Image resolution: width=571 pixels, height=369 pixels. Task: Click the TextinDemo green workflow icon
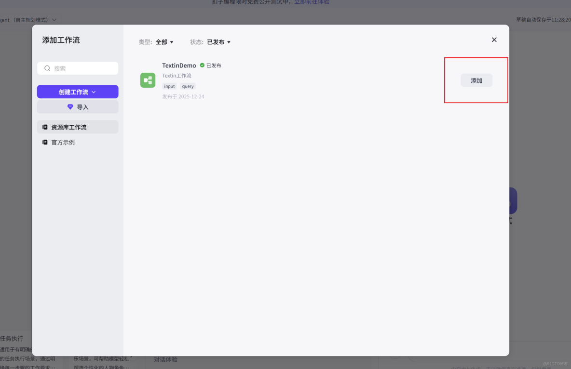coord(148,80)
